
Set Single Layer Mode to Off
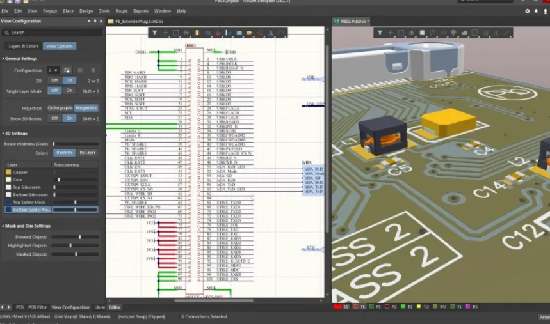[54, 91]
